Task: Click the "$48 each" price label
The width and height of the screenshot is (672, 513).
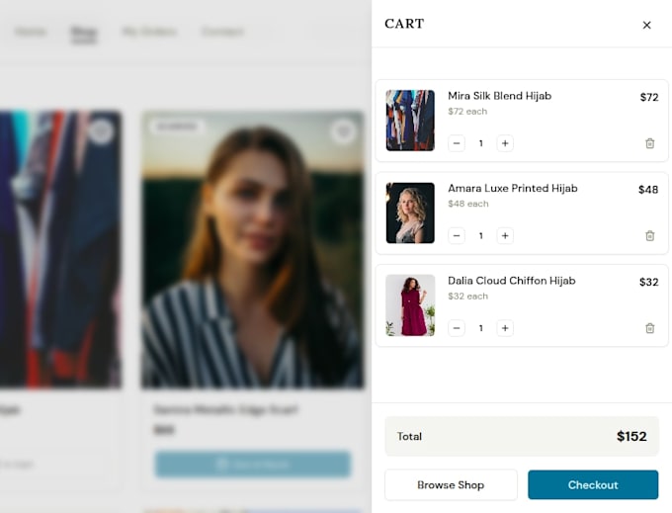Action: pos(468,204)
